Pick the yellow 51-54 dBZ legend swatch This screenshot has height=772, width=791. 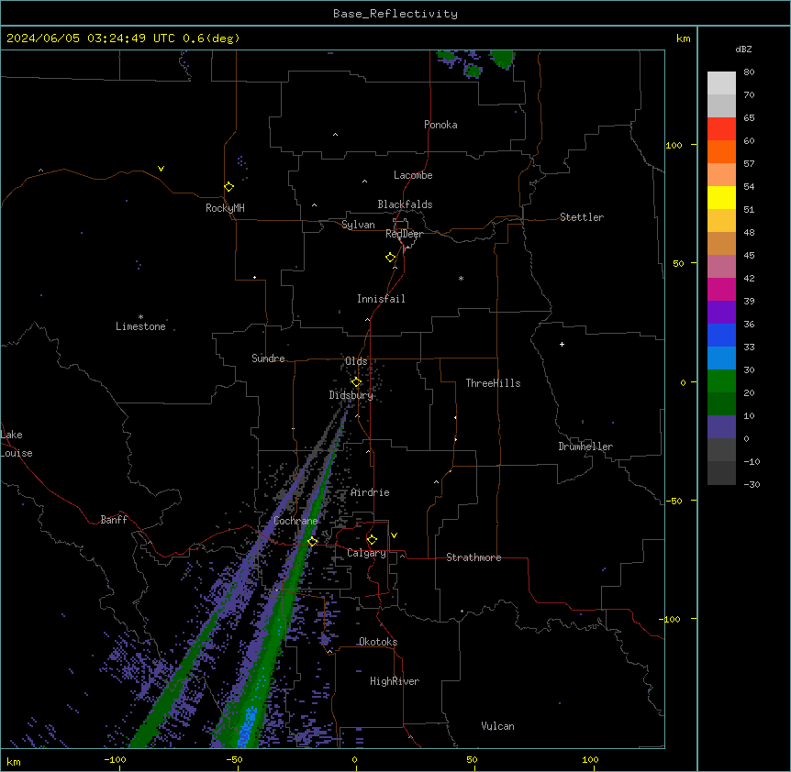tap(721, 197)
